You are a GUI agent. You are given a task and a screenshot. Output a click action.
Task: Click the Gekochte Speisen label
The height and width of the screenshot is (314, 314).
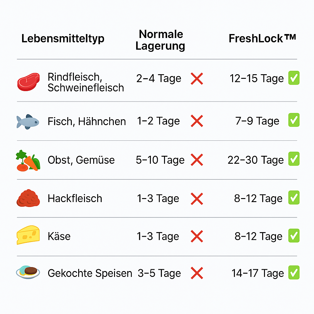90,273
